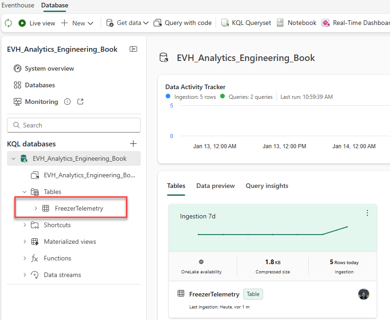Click Query with code button

click(183, 23)
